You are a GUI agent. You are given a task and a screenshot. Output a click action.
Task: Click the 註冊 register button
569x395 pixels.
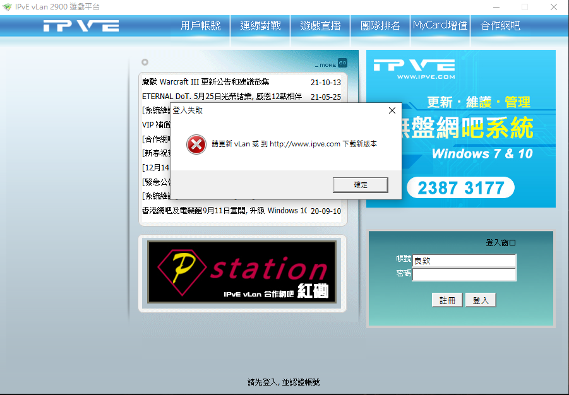[447, 300]
